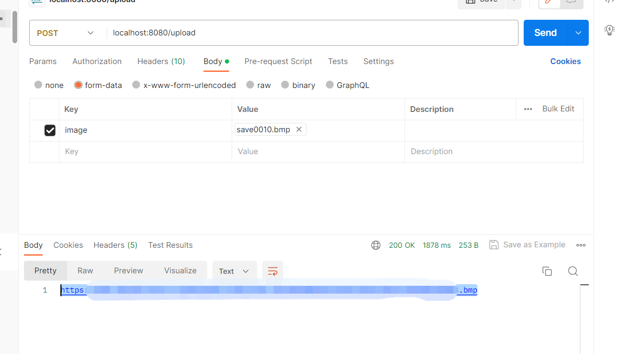Uncheck the image form-data row
This screenshot has height=354, width=620.
(x=49, y=130)
